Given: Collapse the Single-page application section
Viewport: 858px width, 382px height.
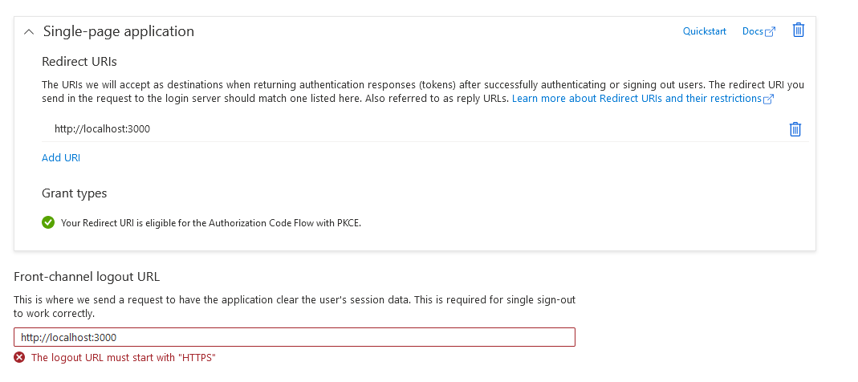Looking at the screenshot, I should [29, 32].
